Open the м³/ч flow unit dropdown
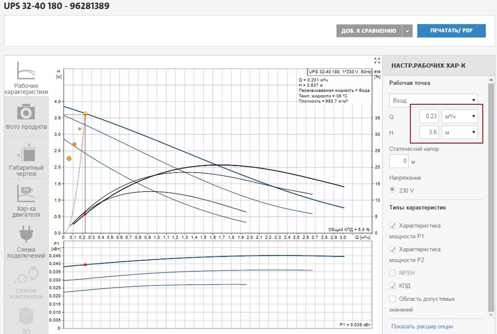497x334 pixels. tap(460, 117)
